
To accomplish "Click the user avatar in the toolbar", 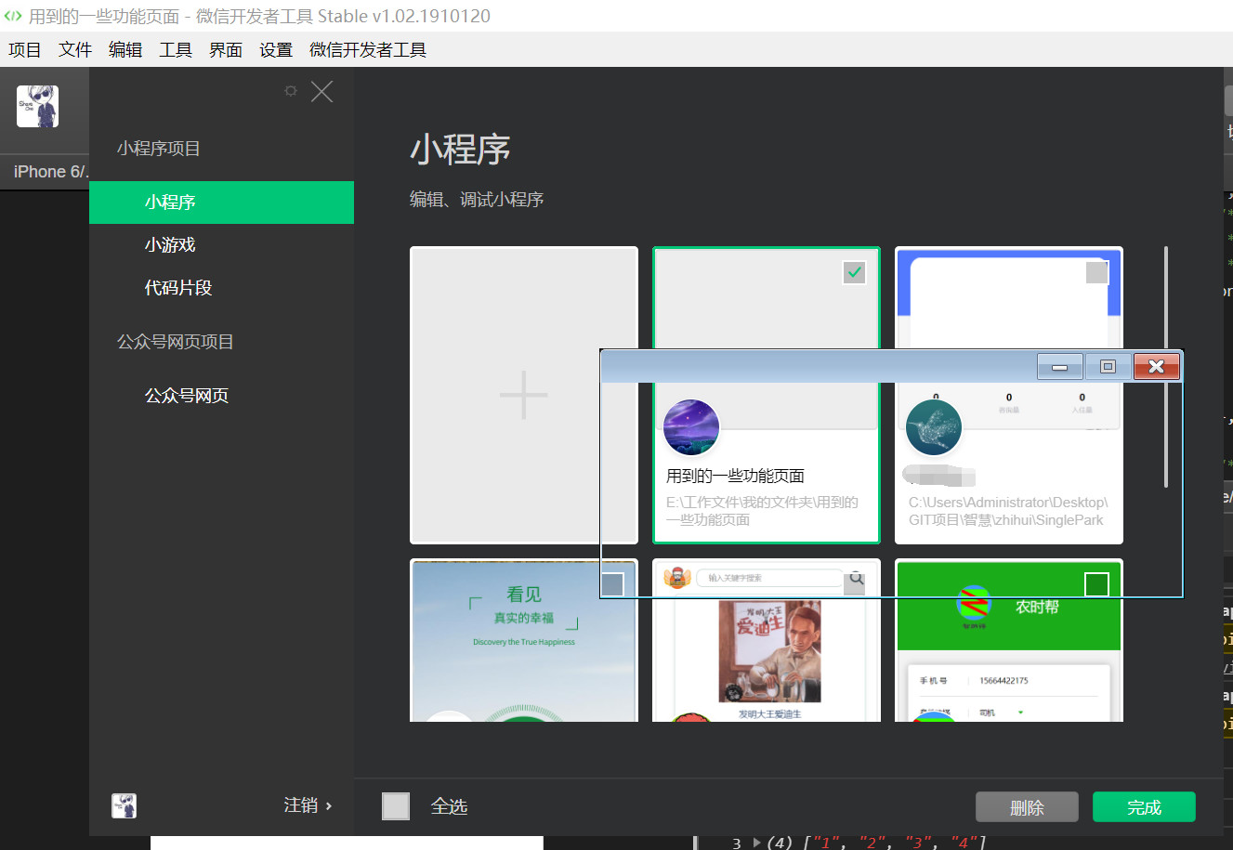I will [38, 107].
